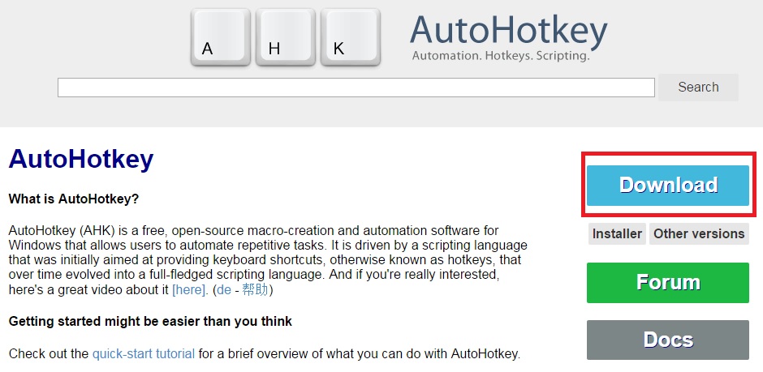This screenshot has height=372, width=763.
Task: Go to the green Forum button
Action: [667, 283]
